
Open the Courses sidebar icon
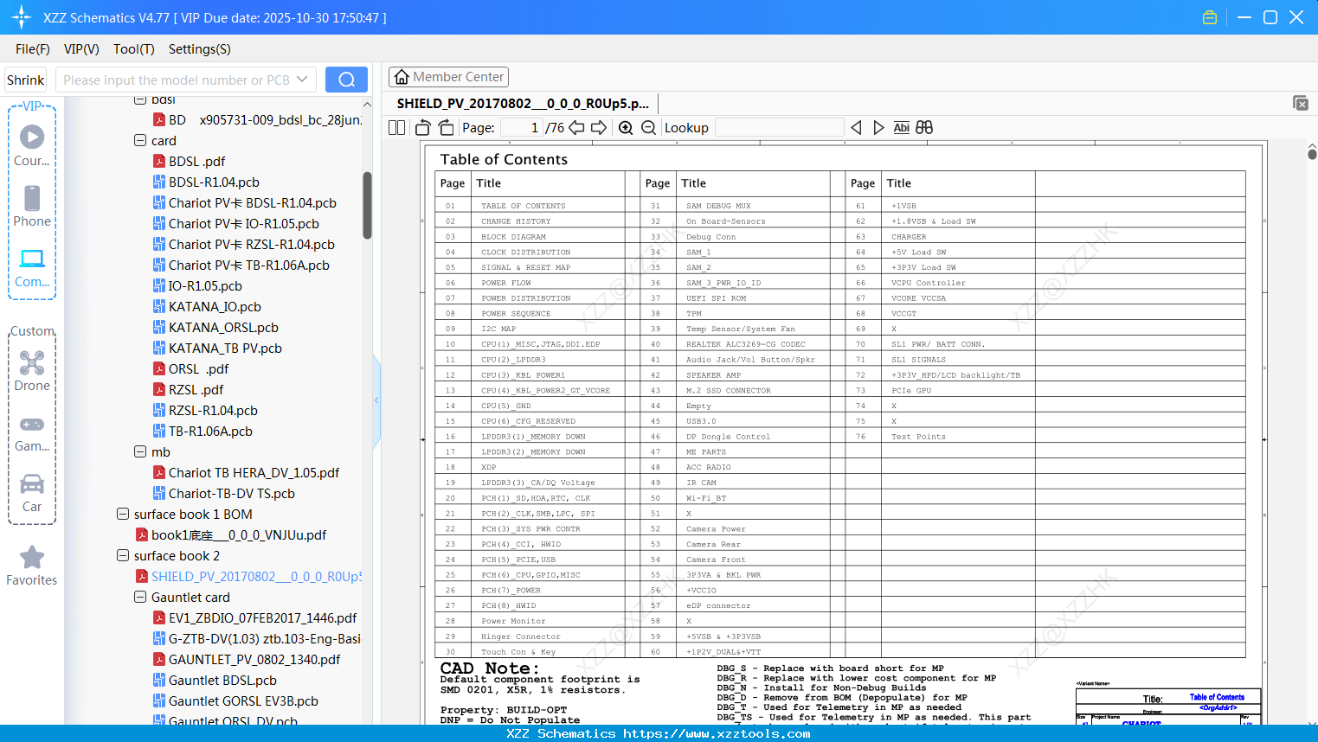(32, 144)
